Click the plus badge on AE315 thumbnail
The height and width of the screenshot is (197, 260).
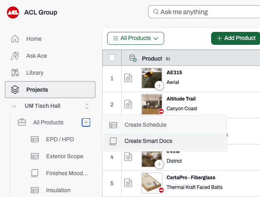click(x=159, y=86)
